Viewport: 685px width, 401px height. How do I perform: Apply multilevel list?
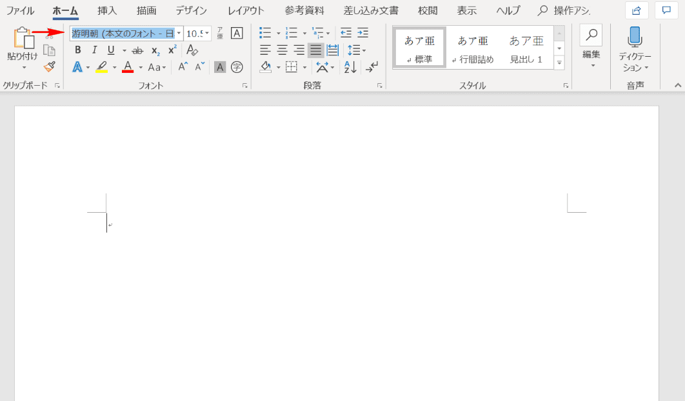tap(317, 33)
